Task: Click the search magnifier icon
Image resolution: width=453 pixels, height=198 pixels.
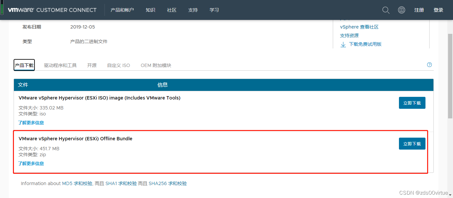Action: (x=386, y=10)
